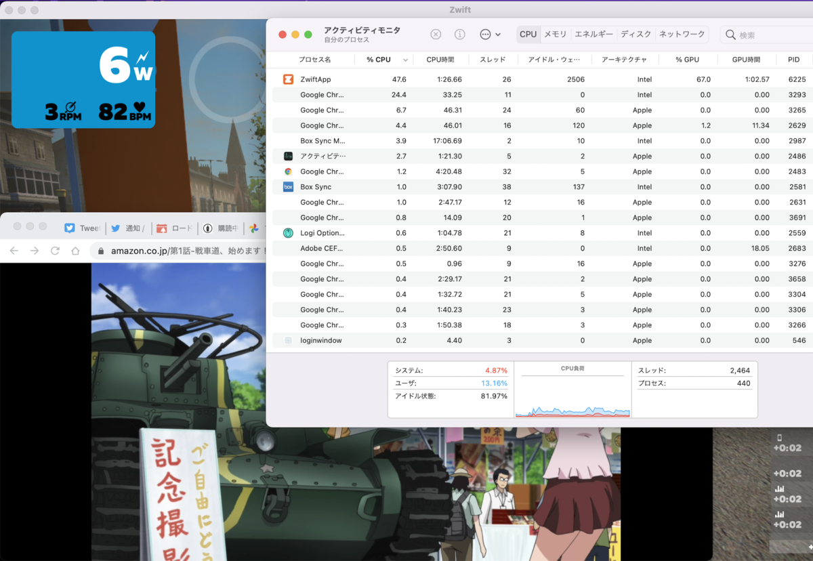
Task: Sort by CPU時間 column header
Action: tap(440, 60)
